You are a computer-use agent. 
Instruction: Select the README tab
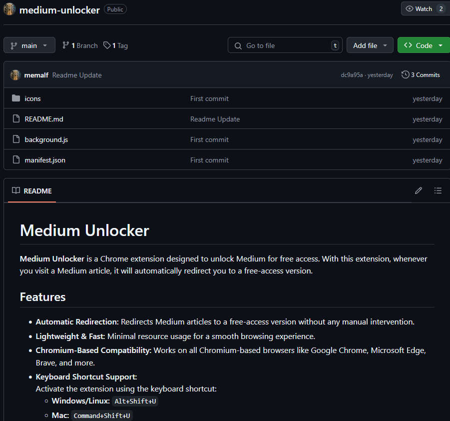(32, 191)
